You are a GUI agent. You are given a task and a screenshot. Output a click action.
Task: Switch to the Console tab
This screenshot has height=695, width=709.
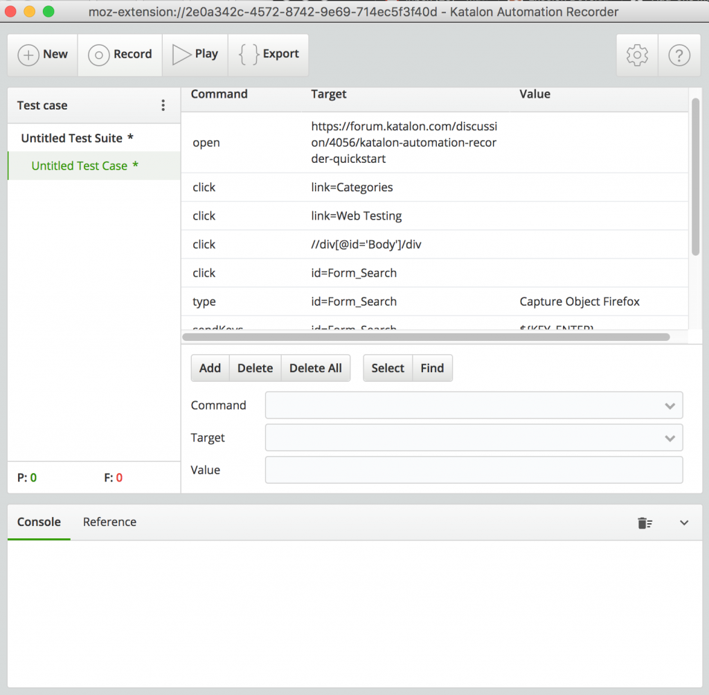(x=39, y=522)
